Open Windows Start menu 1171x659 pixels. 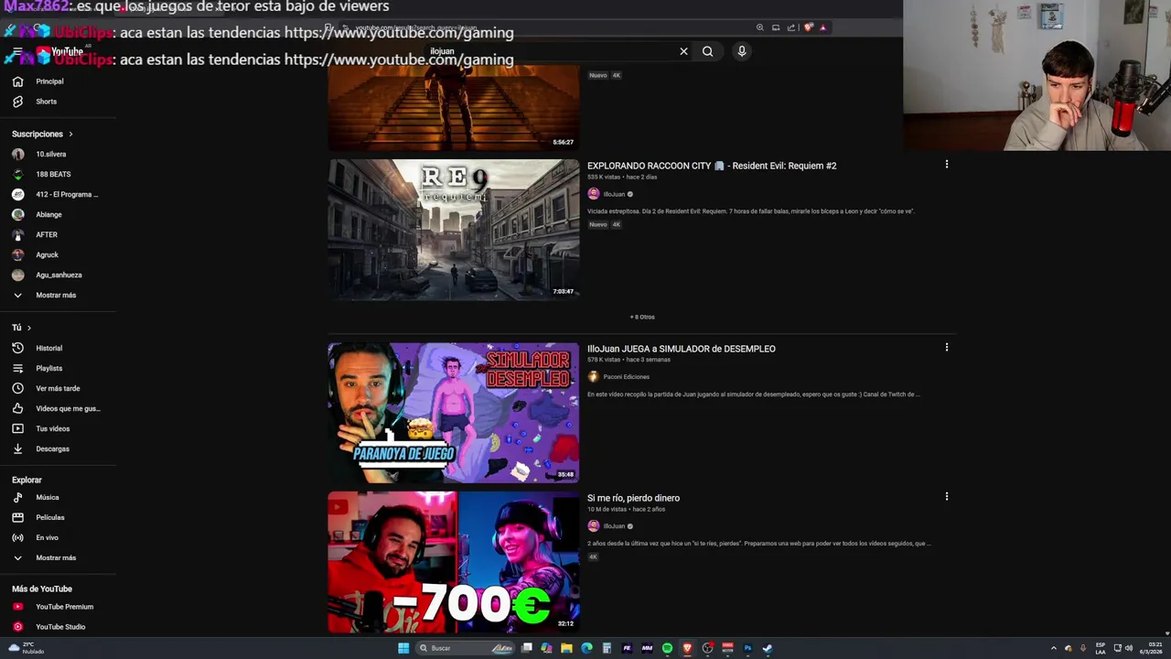coord(403,648)
